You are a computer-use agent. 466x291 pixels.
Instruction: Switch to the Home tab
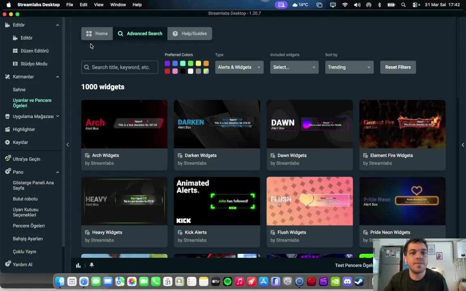97,34
